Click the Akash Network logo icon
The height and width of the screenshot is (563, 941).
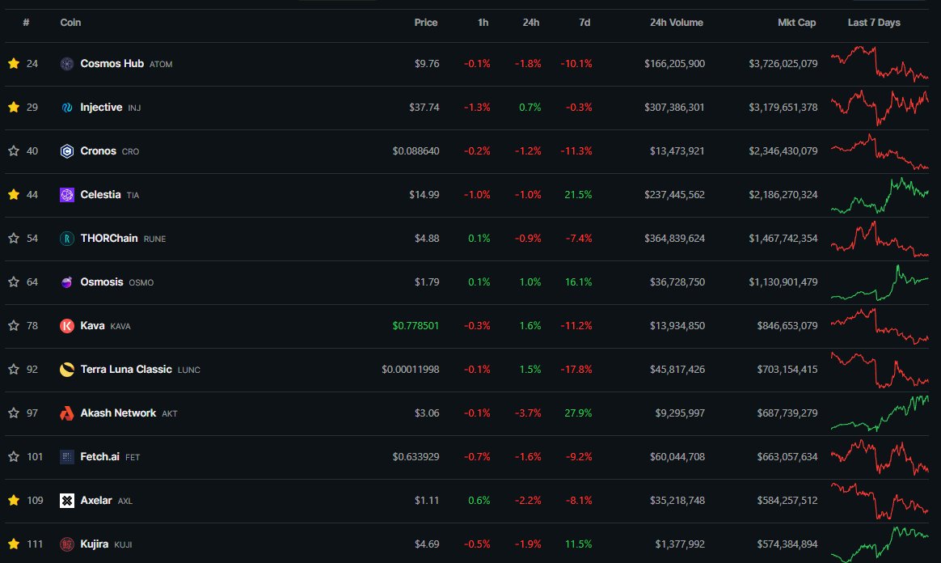coord(66,413)
